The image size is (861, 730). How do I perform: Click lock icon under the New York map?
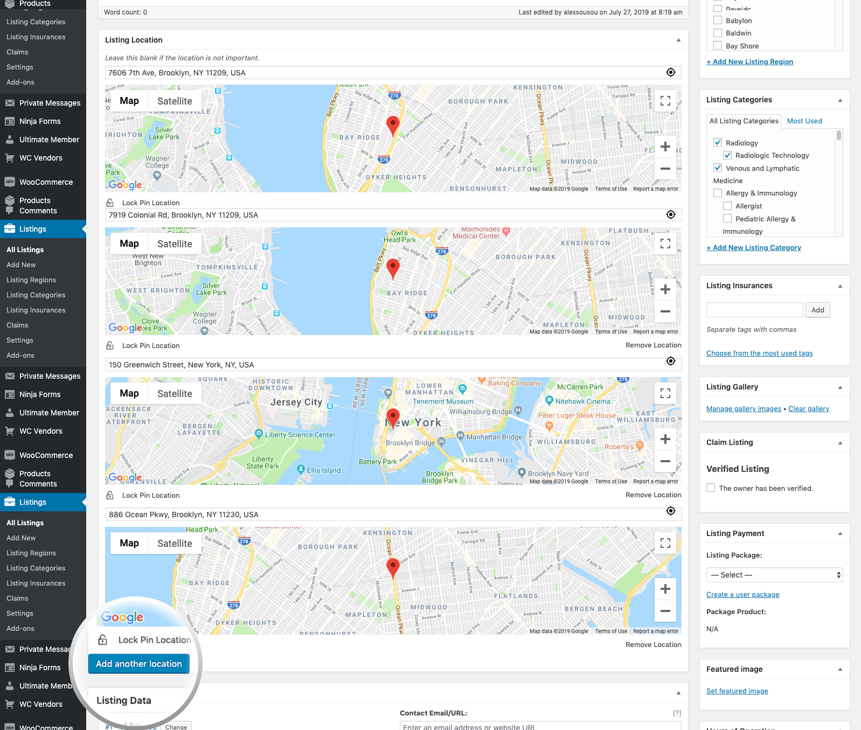point(110,495)
